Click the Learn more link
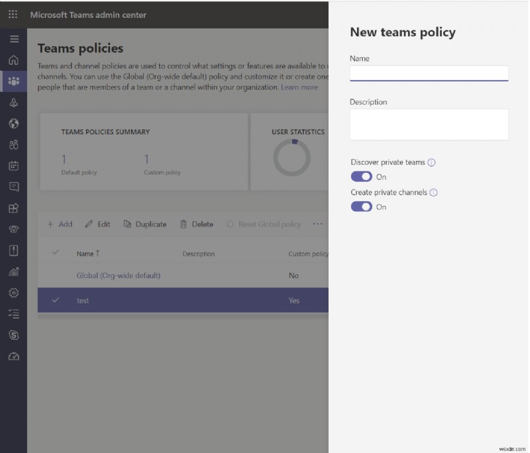 (x=300, y=87)
